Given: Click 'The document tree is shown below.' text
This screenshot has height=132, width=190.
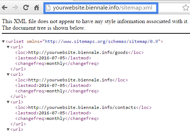Looking at the screenshot, I should coord(43,28).
